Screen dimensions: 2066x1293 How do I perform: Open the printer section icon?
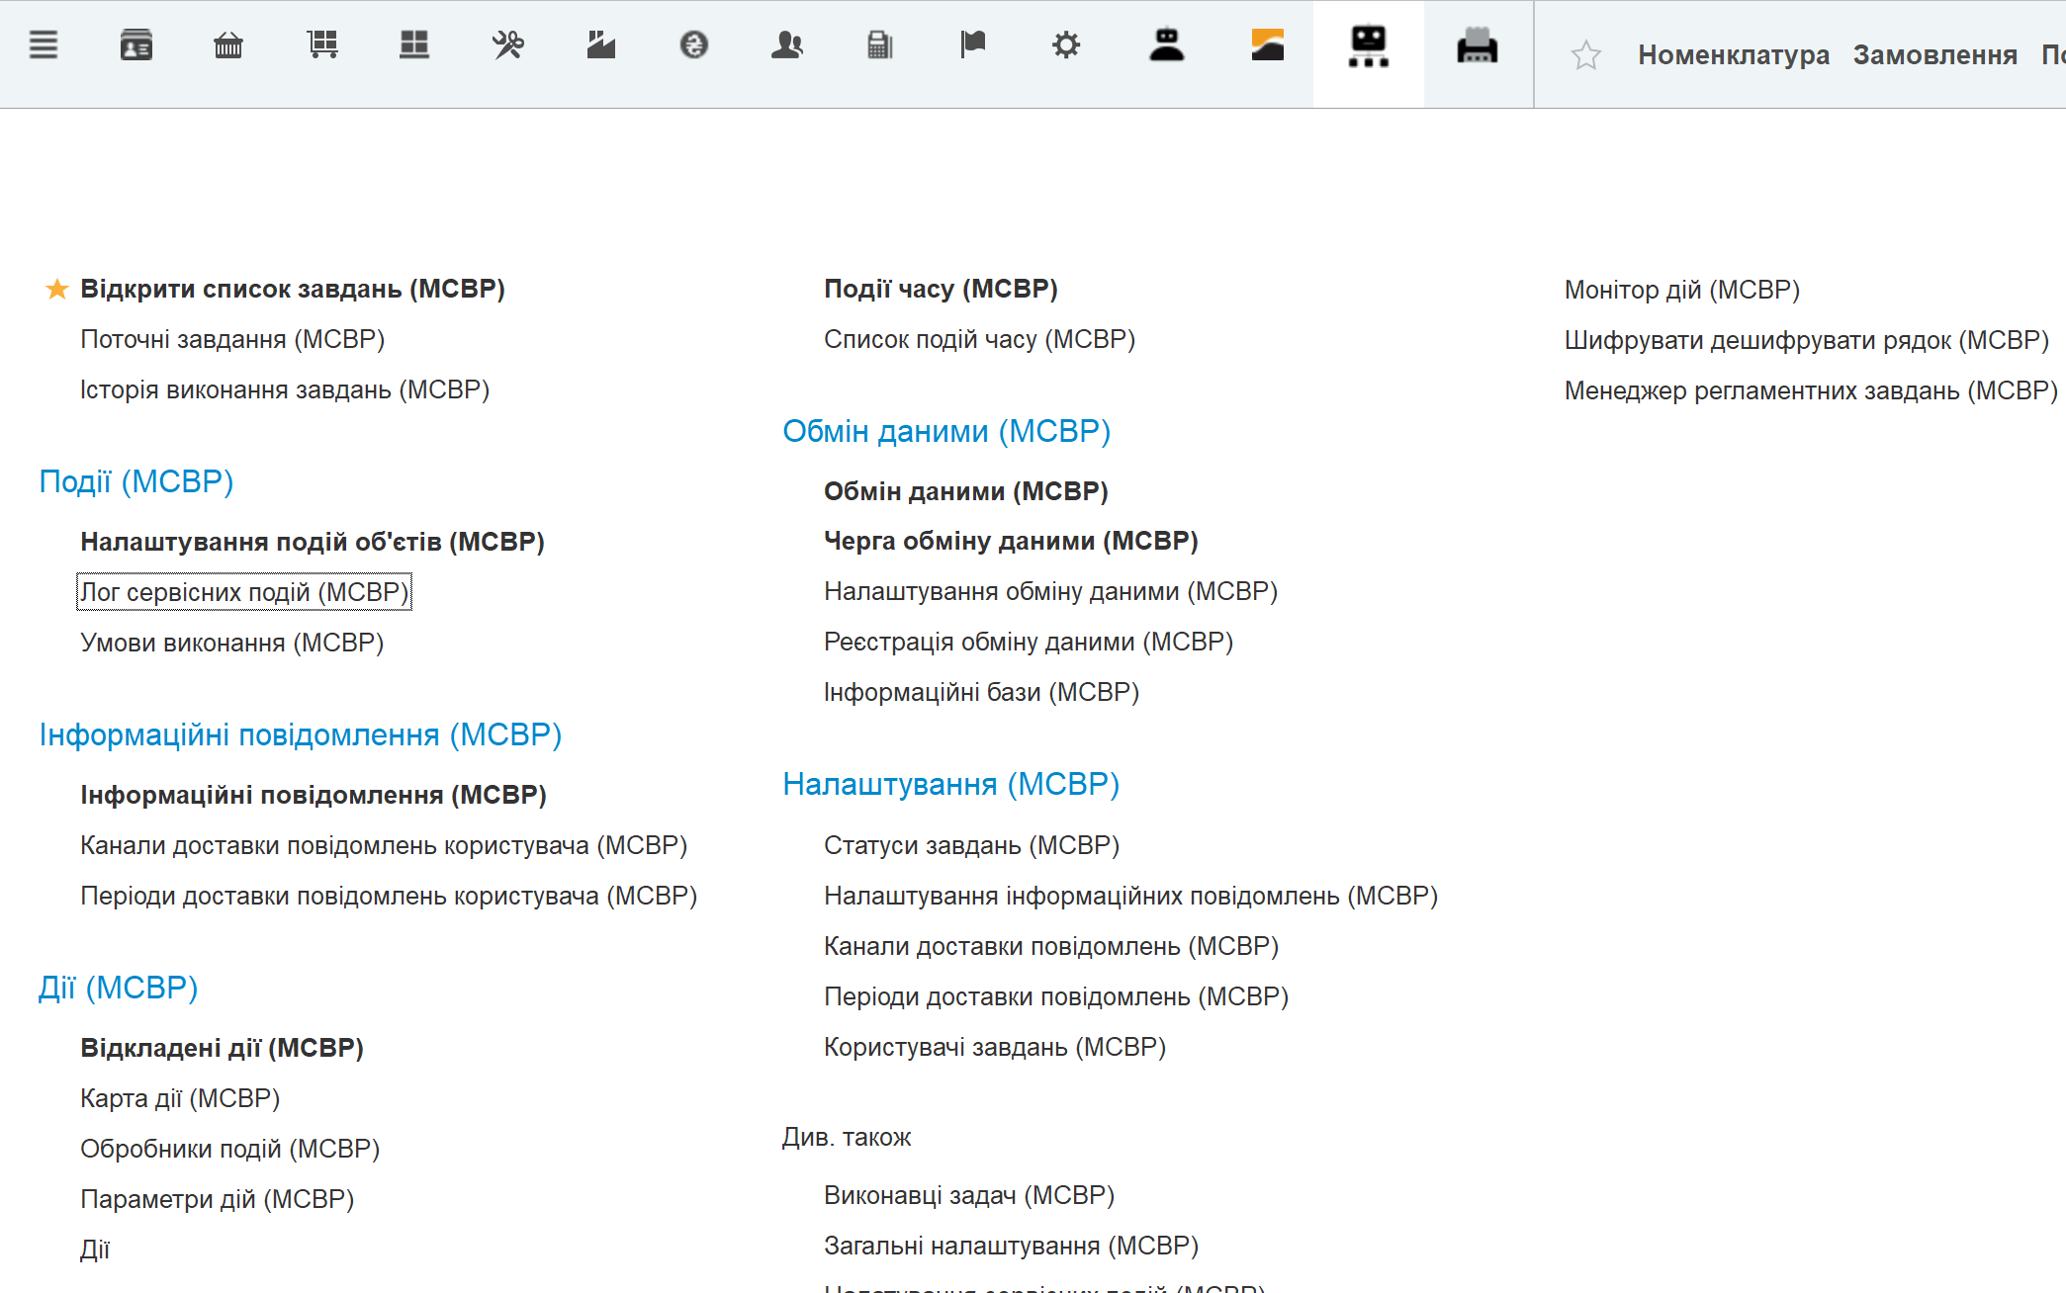tap(1478, 44)
